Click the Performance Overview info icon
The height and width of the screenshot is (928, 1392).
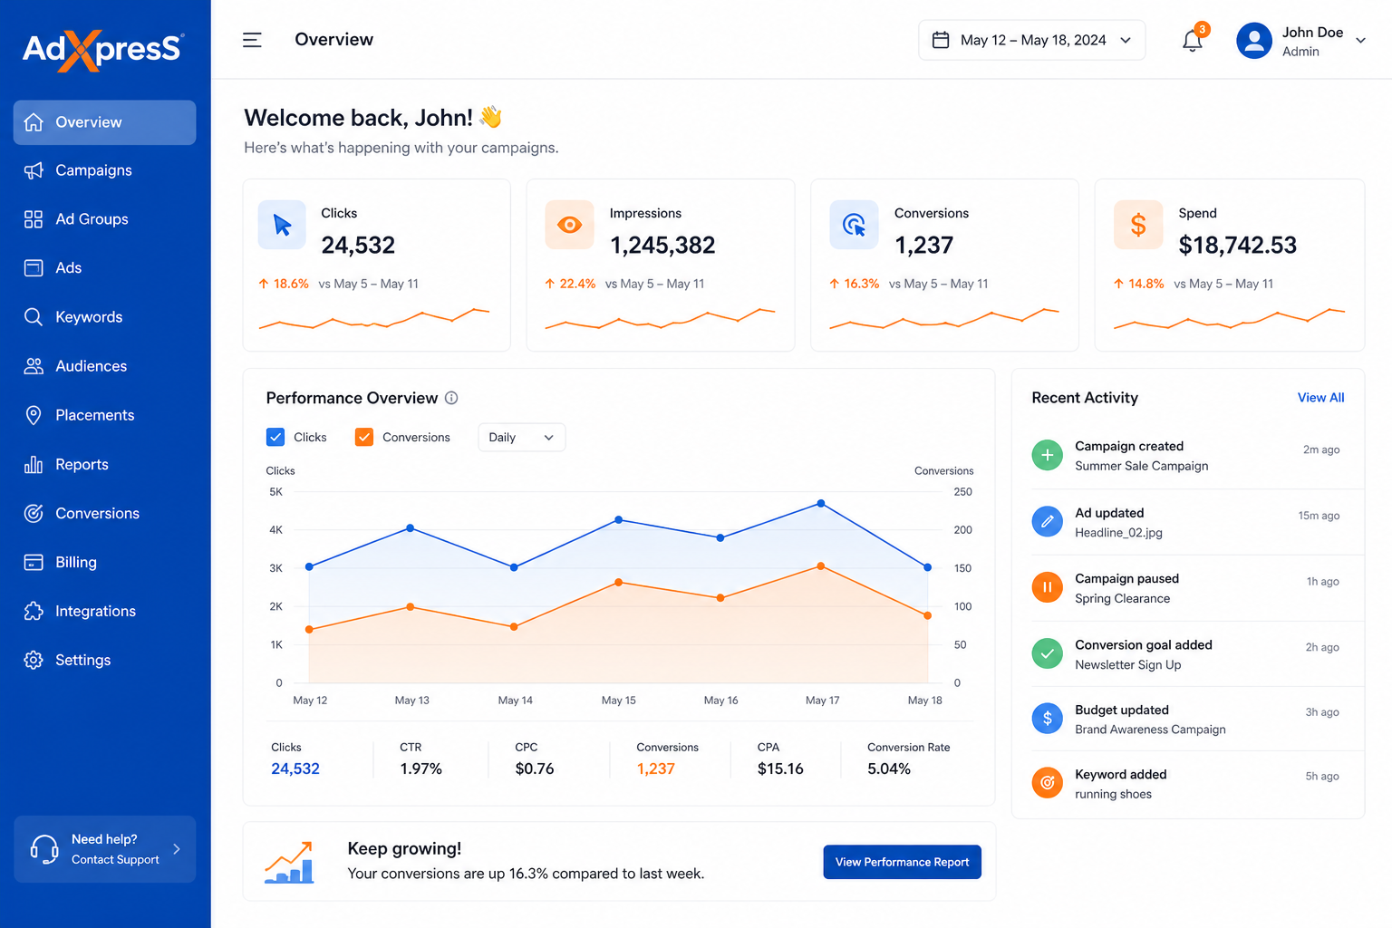(x=451, y=398)
